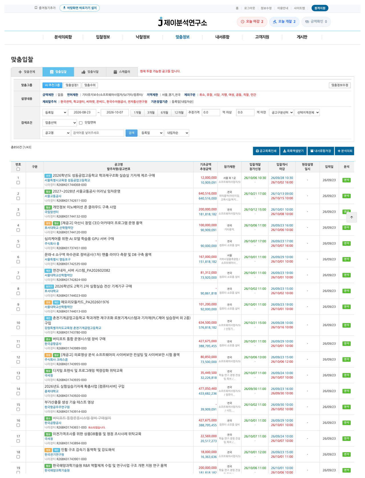Check the row 18 checkbox
This screenshot has height=478, width=365.
tap(18, 457)
